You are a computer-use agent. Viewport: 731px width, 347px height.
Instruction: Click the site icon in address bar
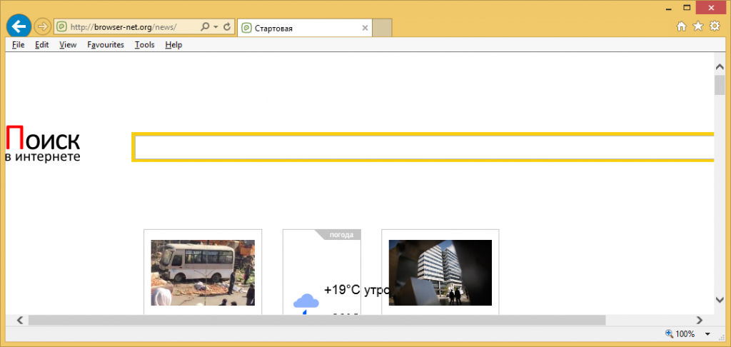pos(62,27)
